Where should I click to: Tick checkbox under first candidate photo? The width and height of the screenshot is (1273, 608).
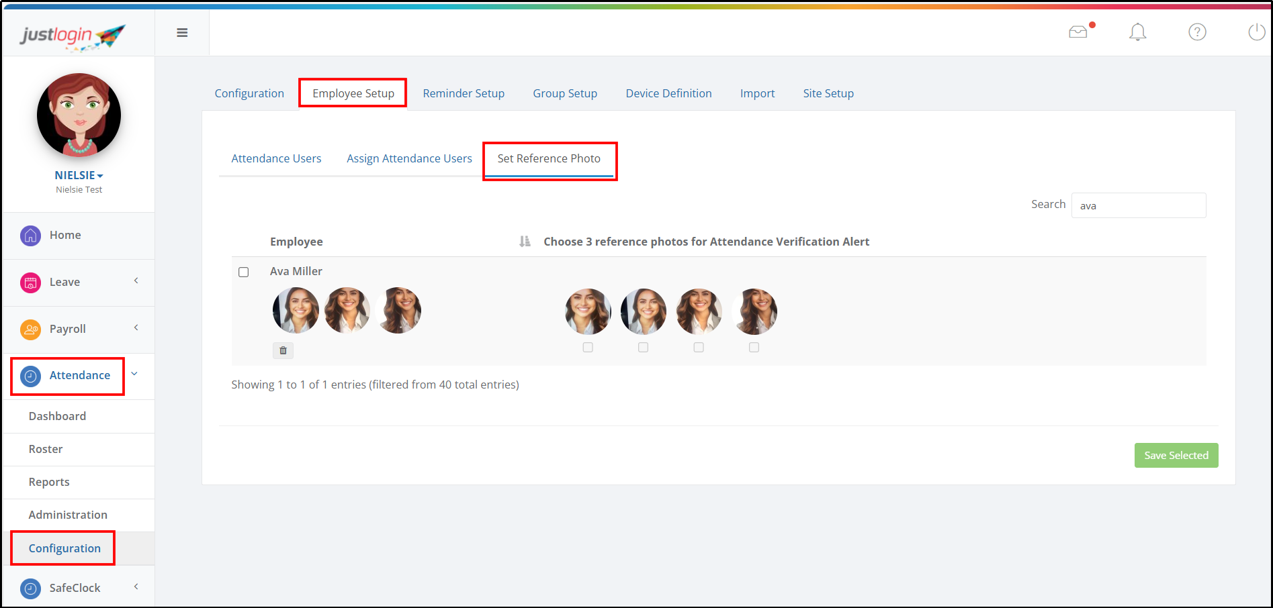tap(588, 348)
